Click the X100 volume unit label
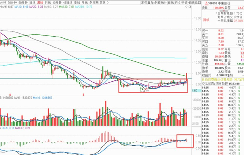The height and width of the screenshot is (155, 244). click(195, 124)
